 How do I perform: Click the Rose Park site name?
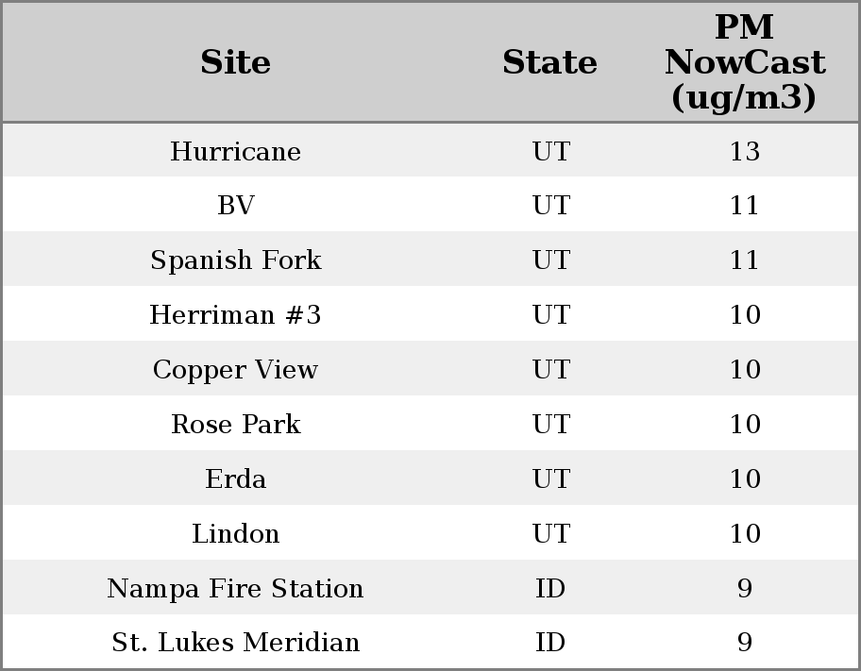pos(235,425)
